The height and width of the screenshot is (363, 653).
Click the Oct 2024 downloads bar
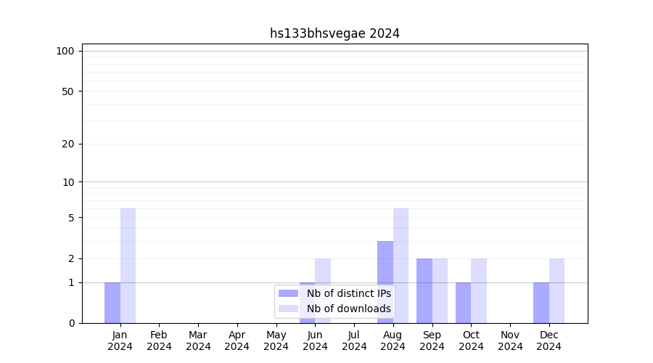[479, 290]
